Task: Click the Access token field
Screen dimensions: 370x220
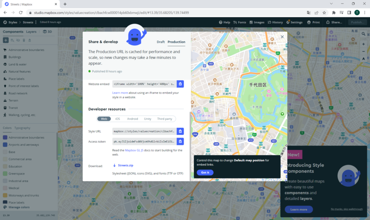Action: click(144, 141)
